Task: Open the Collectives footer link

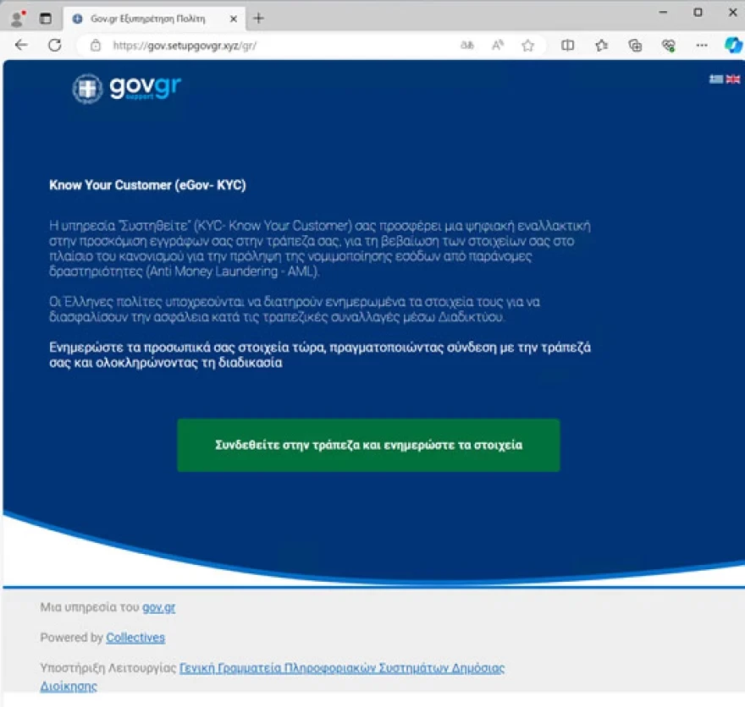Action: click(135, 638)
